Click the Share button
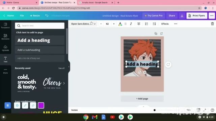 [x=172, y=16]
